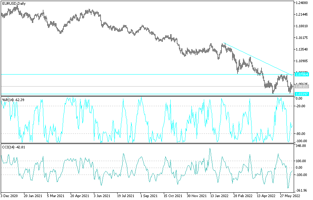This screenshot has height=200, width=313.
Task: Click the %R(14) -62.39 indicator label
Action: [x=13, y=100]
